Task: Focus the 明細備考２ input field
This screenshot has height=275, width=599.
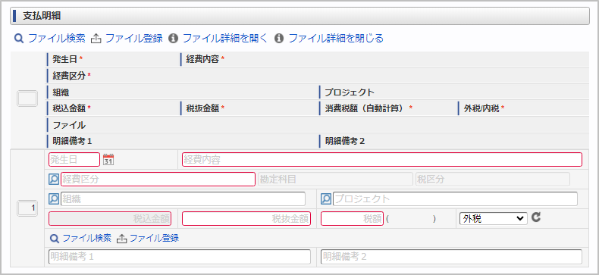Action: click(x=452, y=257)
